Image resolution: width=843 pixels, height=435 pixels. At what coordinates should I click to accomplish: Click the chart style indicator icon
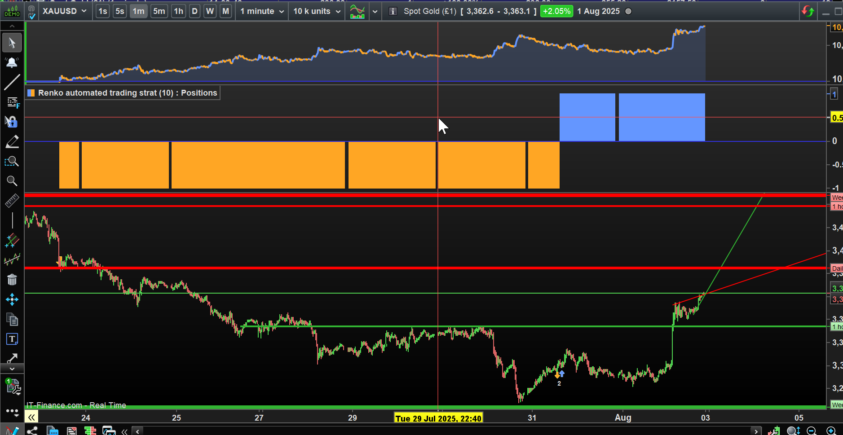pos(358,11)
